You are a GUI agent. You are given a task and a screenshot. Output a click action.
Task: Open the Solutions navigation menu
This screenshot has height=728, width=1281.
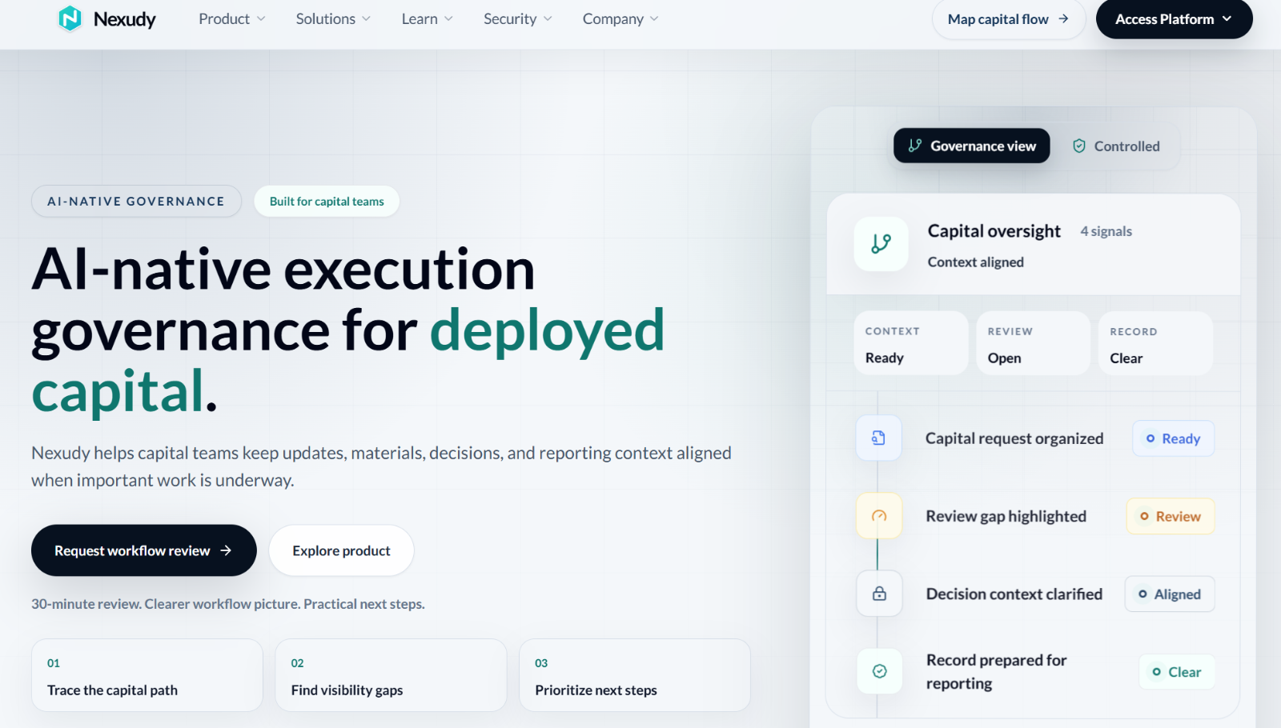[x=333, y=18]
